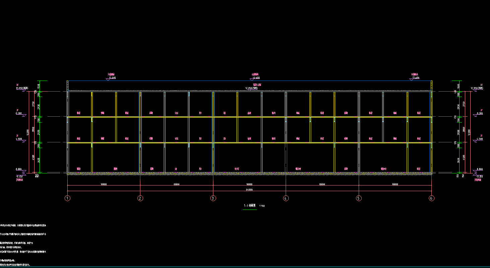Select grid axis bubble number 2
The width and height of the screenshot is (490, 268).
pyautogui.click(x=140, y=198)
